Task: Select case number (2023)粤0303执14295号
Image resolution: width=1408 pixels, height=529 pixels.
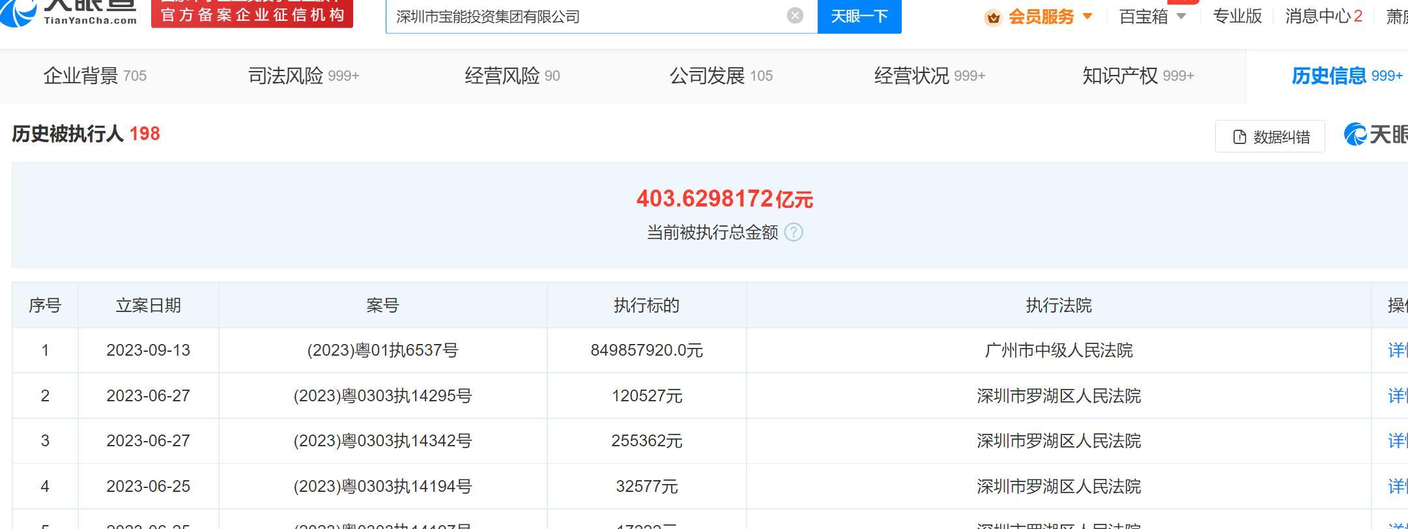Action: (382, 396)
